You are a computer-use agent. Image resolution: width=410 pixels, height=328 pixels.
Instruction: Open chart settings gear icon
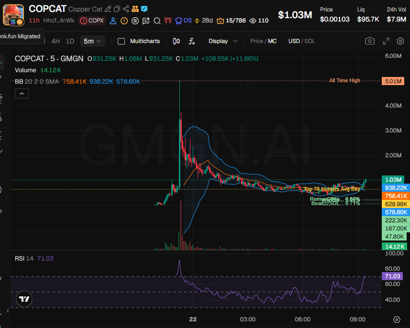point(400,41)
